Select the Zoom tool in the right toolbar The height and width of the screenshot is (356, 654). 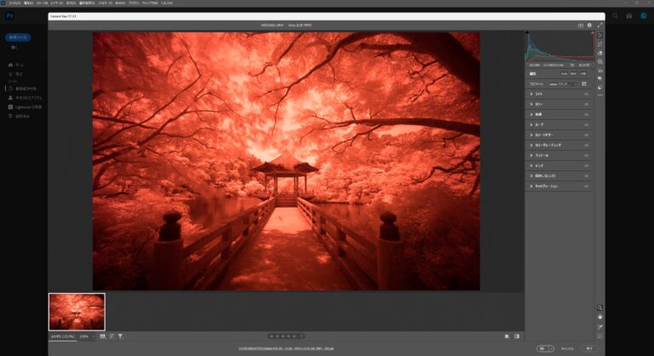[x=600, y=307]
